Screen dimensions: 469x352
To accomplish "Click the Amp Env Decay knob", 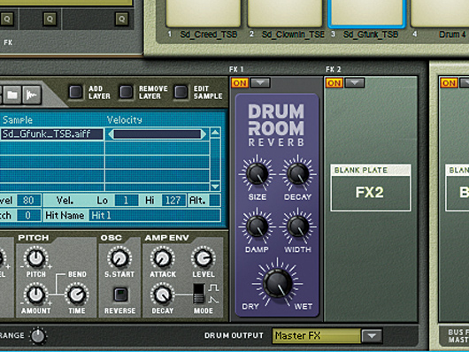I will click(x=163, y=295).
